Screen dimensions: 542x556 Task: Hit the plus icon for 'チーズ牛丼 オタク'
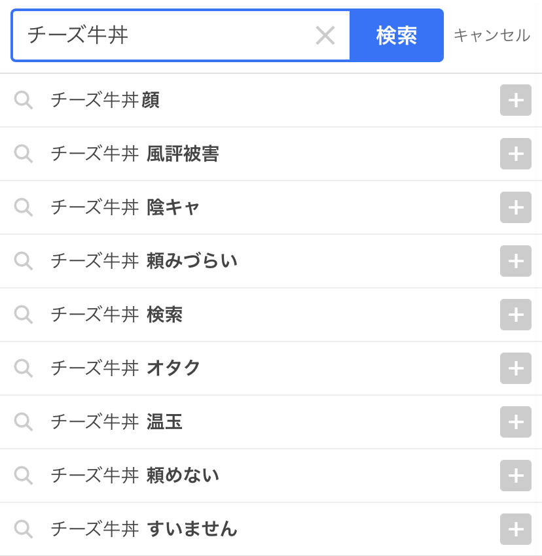[515, 368]
